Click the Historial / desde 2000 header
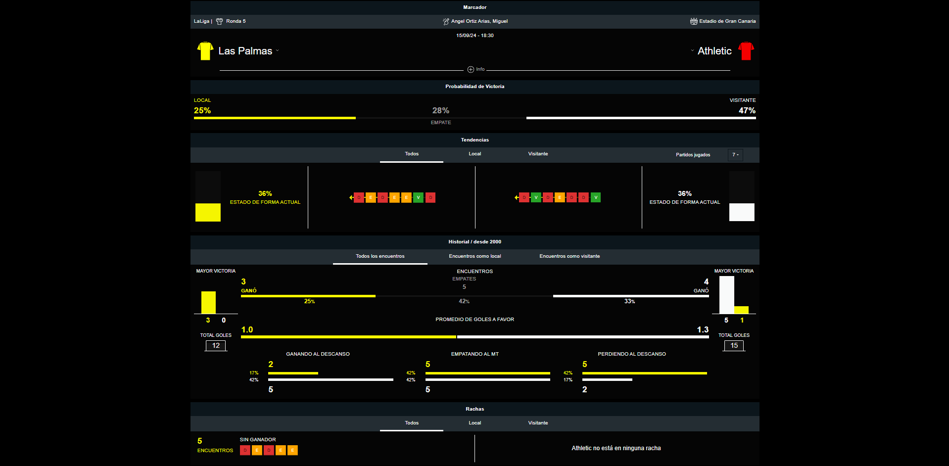This screenshot has height=466, width=949. pyautogui.click(x=475, y=242)
